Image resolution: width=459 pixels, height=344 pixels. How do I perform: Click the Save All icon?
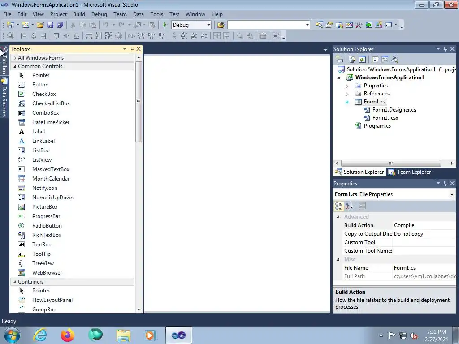point(60,25)
